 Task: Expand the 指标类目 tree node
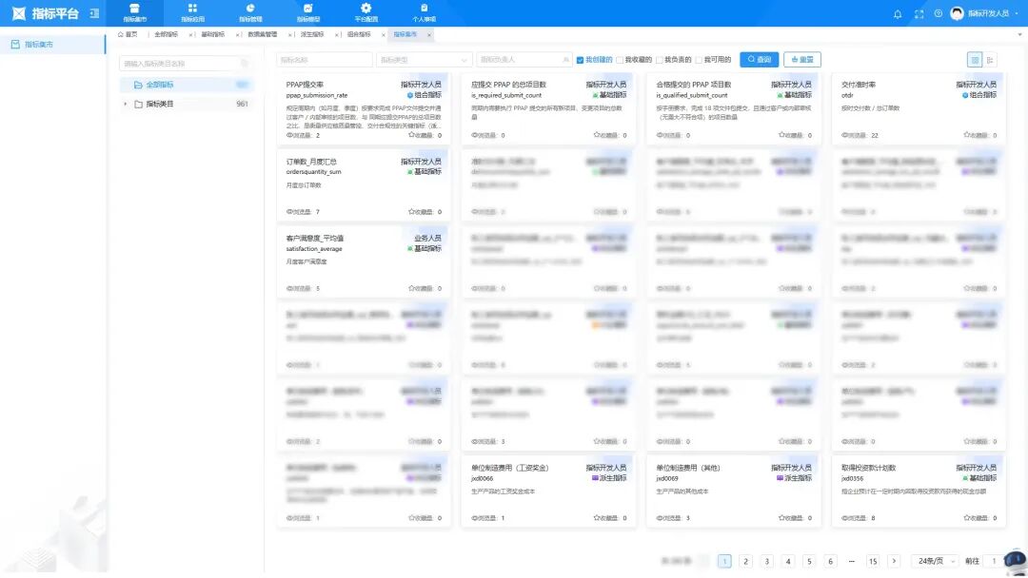[x=126, y=104]
